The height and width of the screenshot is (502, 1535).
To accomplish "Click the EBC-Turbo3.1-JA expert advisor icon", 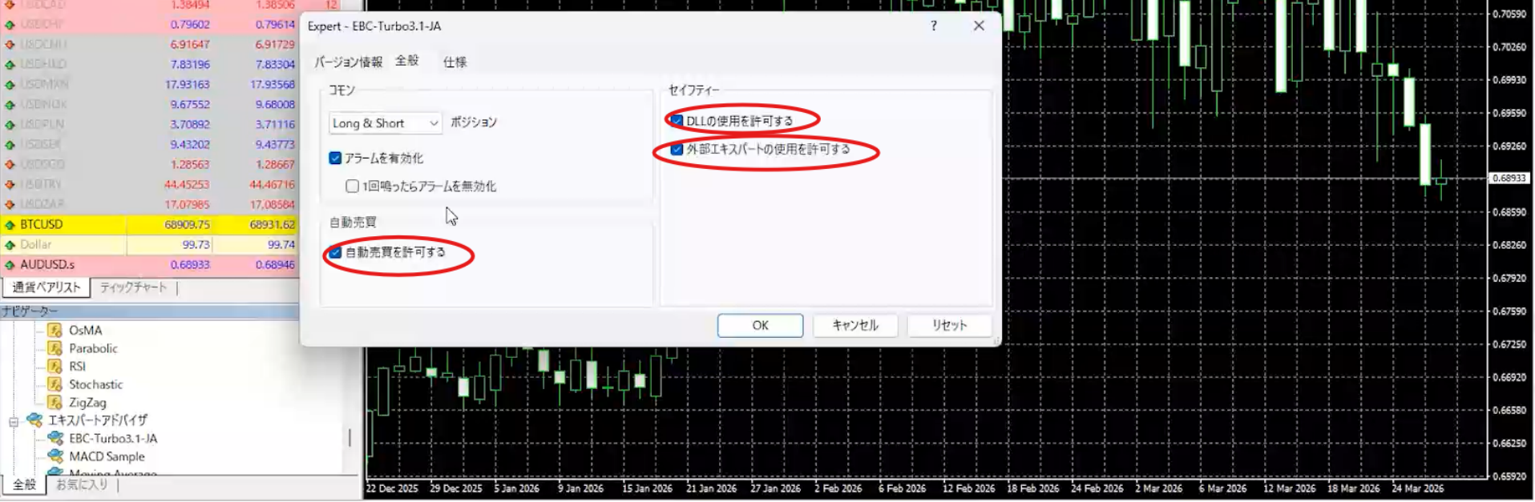I will pos(55,438).
